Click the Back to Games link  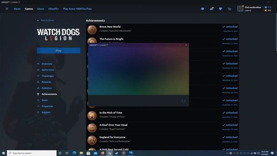click(45, 20)
